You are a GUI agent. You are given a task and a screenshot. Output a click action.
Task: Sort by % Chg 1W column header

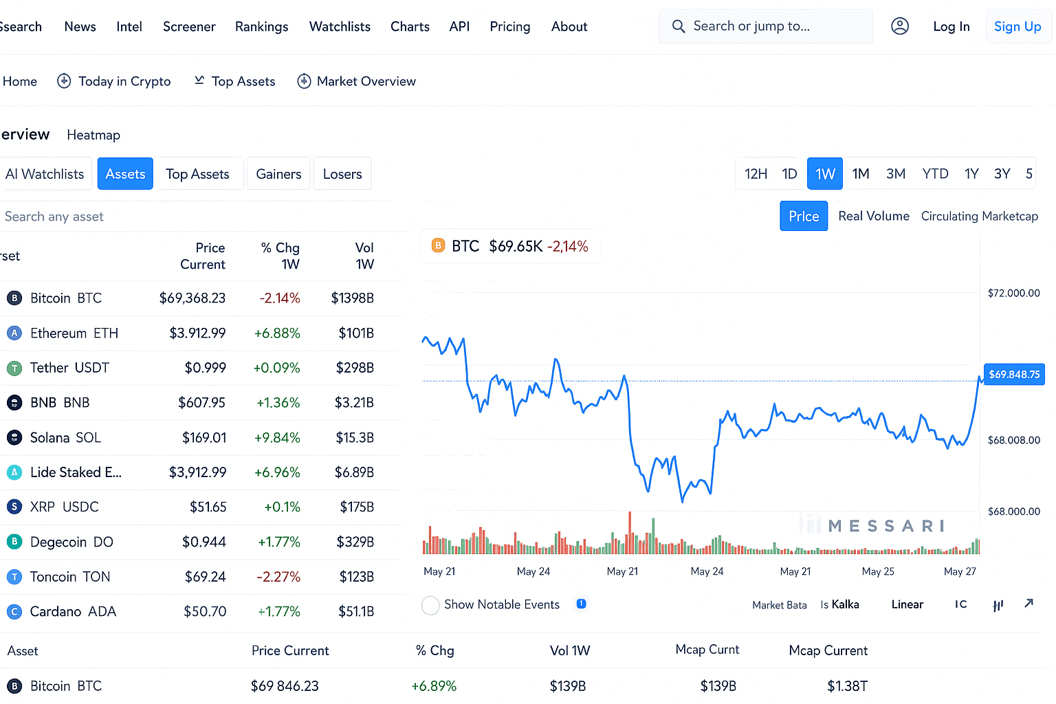click(x=280, y=256)
